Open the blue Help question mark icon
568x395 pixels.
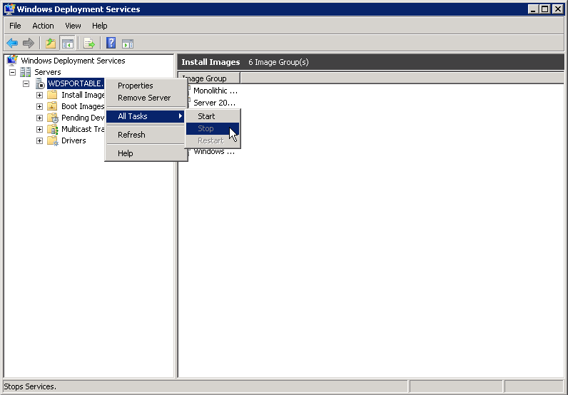[111, 43]
